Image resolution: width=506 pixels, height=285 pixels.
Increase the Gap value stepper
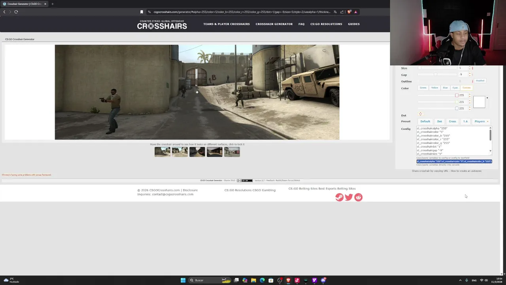click(x=470, y=74)
